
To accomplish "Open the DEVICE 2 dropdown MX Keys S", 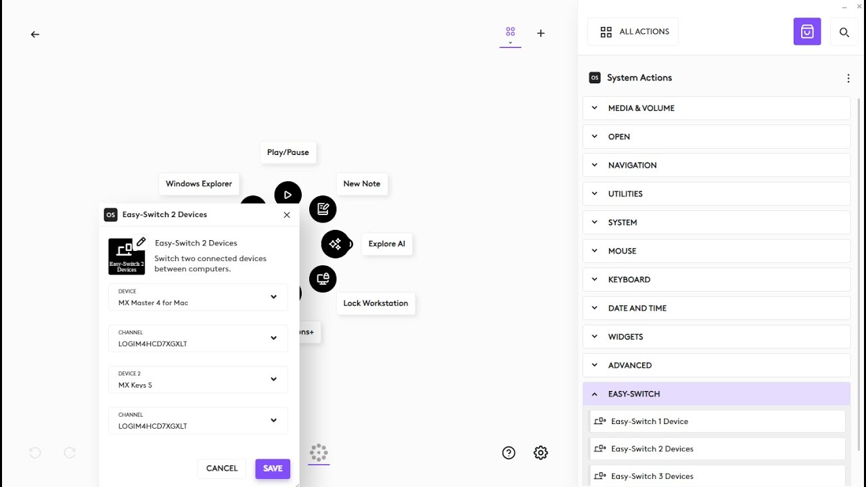I will pos(198,379).
